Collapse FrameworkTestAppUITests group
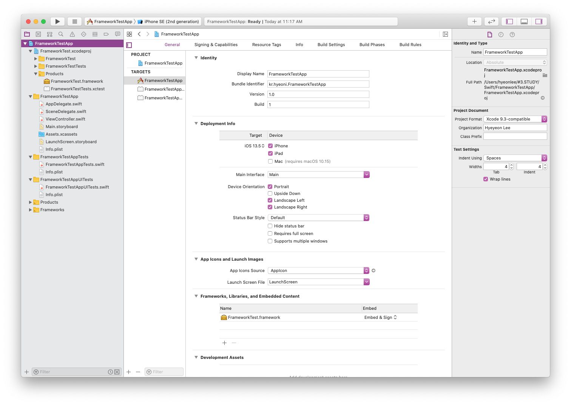 click(x=31, y=179)
